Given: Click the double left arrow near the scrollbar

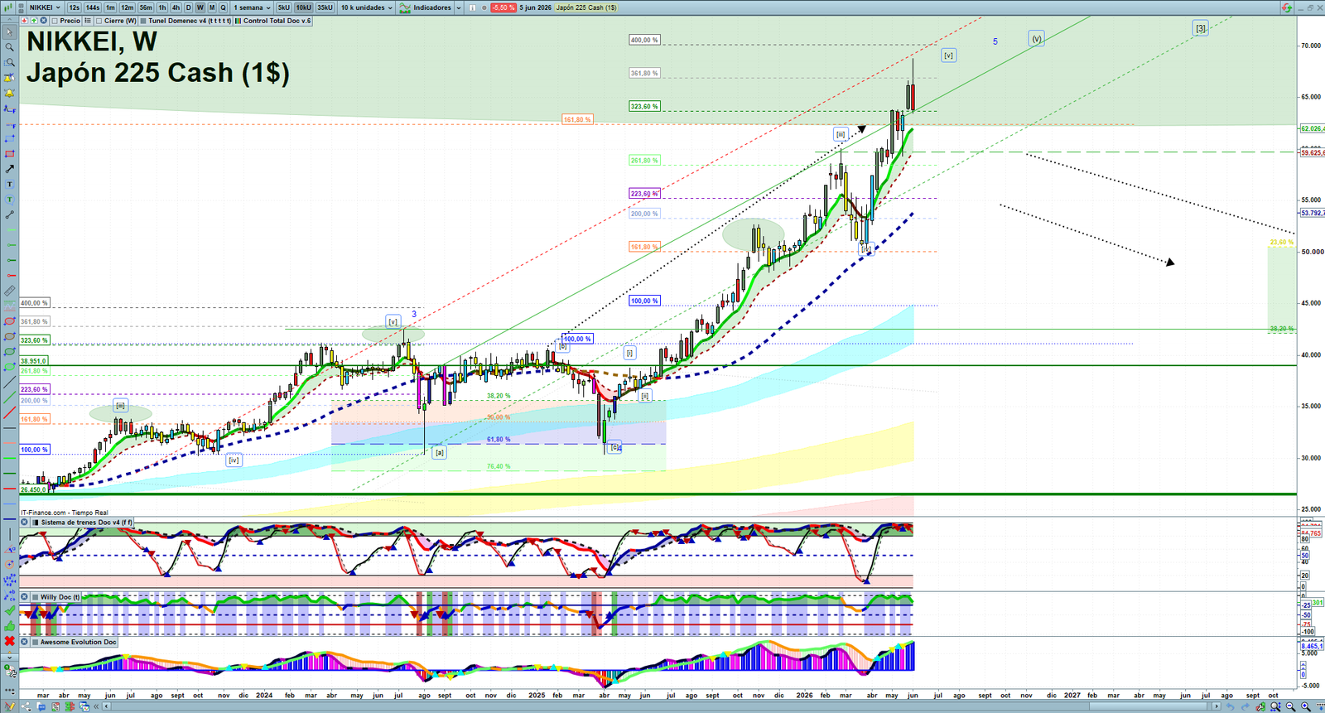Looking at the screenshot, I should (x=96, y=706).
